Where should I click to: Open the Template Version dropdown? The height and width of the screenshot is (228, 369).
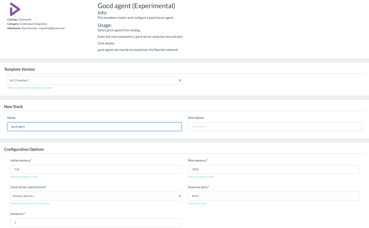pyautogui.click(x=94, y=80)
